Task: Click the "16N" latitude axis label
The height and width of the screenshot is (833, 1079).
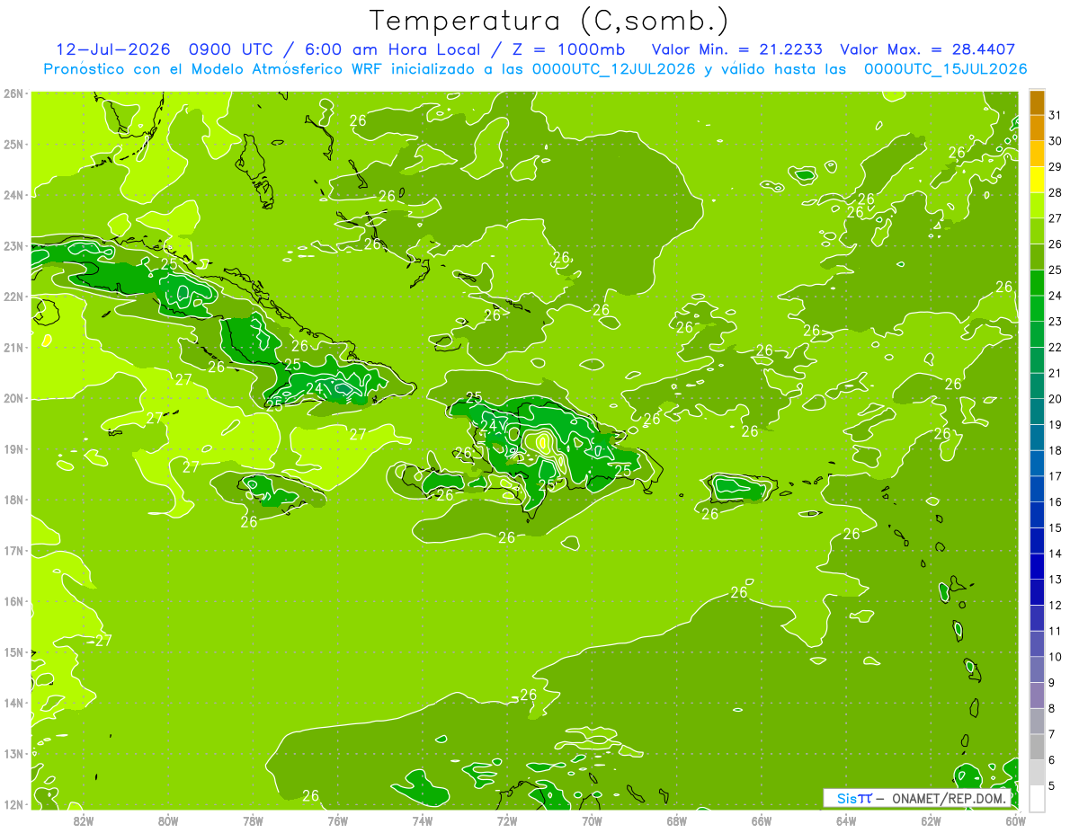Action: click(x=13, y=601)
